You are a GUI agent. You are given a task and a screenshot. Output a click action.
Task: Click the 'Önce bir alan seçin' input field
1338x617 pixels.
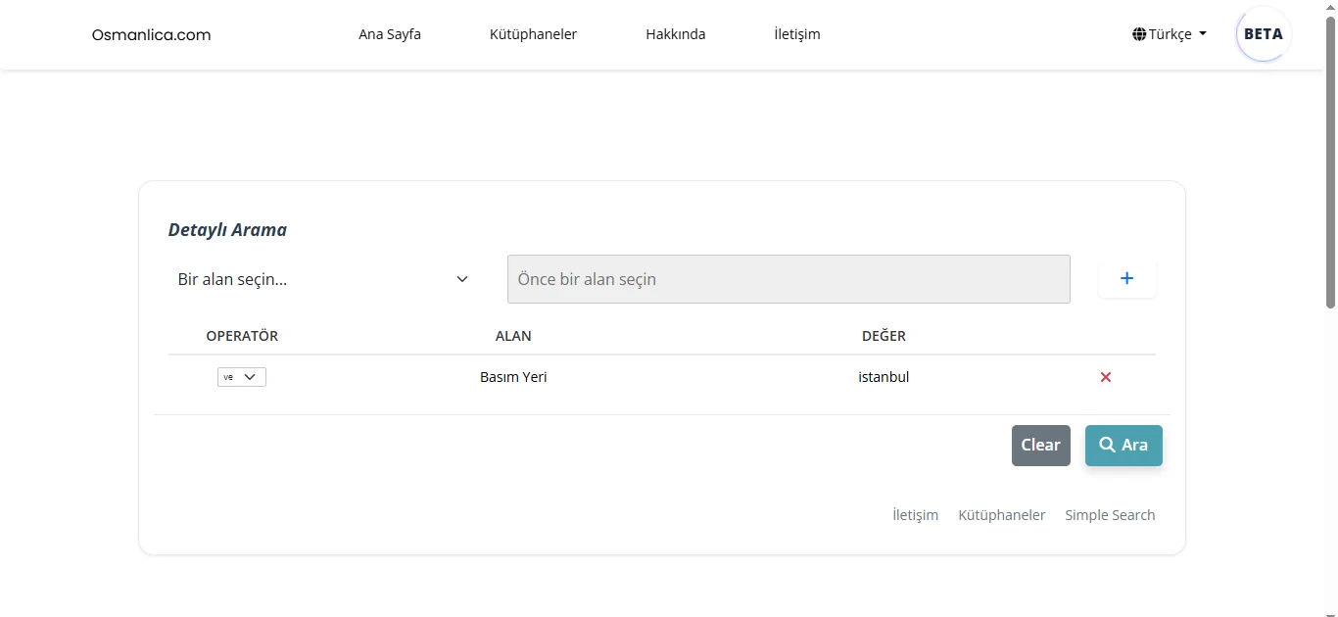[x=788, y=279]
